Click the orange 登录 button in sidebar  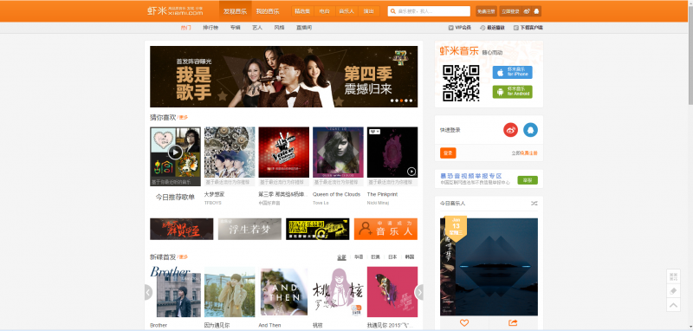coord(448,153)
